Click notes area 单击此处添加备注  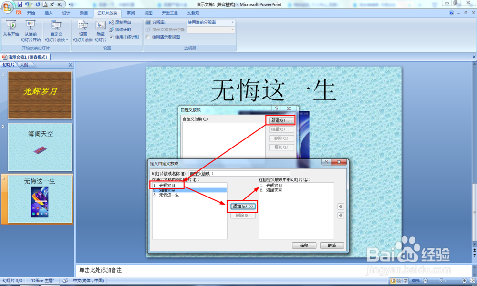(273, 270)
